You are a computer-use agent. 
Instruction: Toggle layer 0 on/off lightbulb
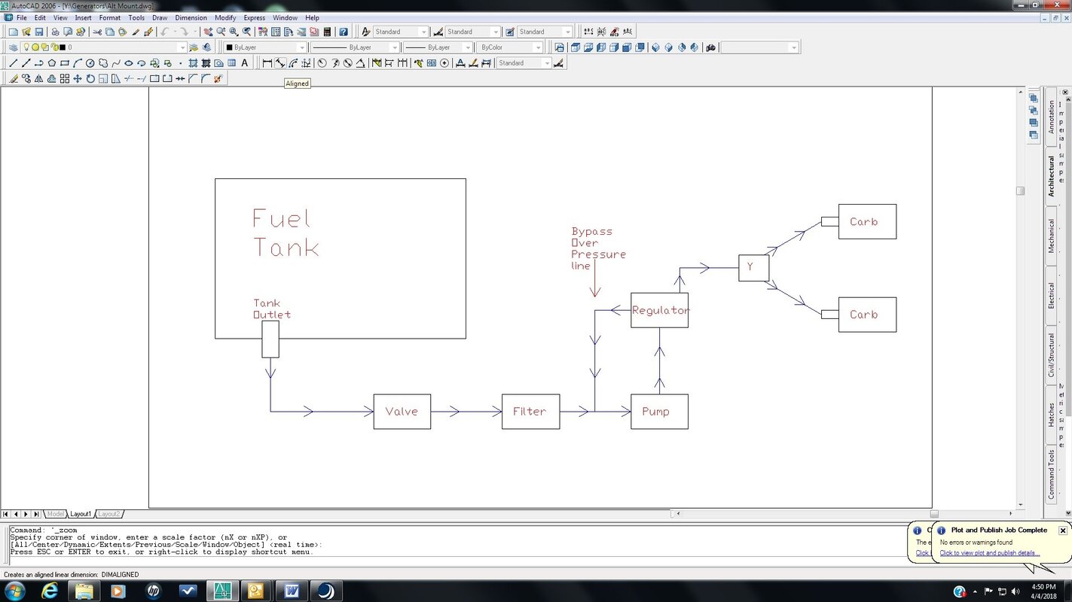tap(26, 47)
